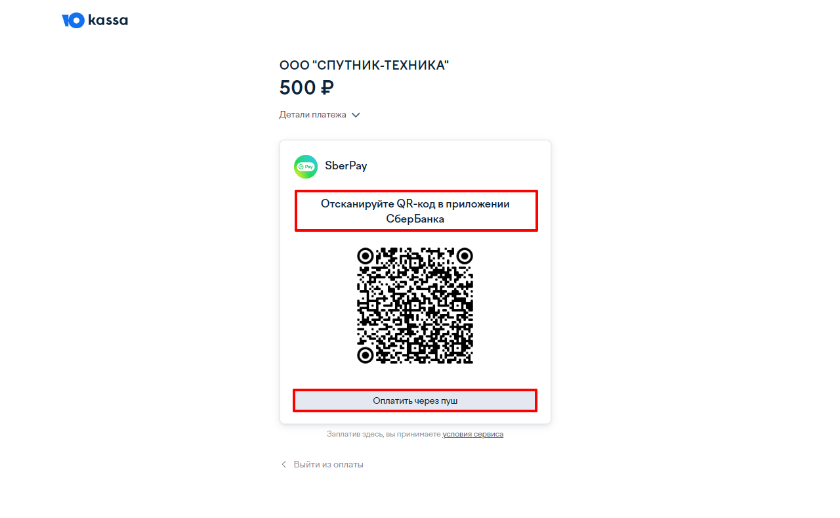Click the QR code's bottom-left corner marker

pyautogui.click(x=366, y=355)
